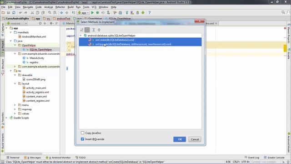Open AVD Manager icon

(132, 13)
